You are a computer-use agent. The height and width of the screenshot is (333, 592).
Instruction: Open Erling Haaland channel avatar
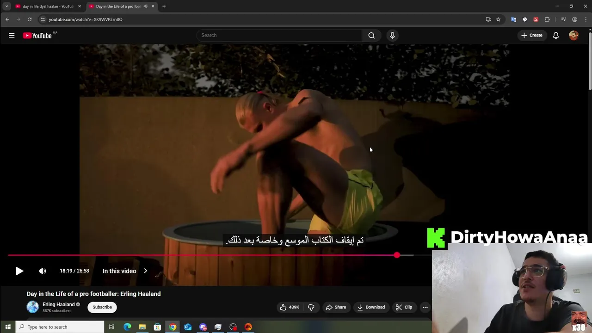pyautogui.click(x=33, y=307)
